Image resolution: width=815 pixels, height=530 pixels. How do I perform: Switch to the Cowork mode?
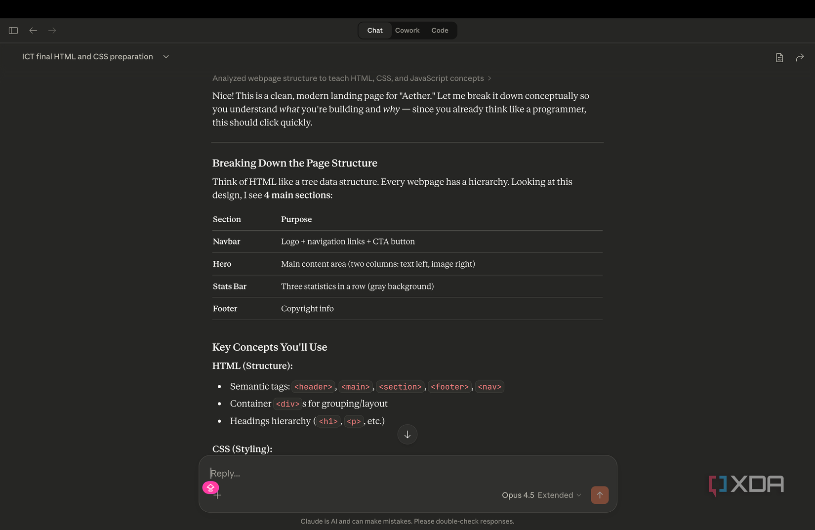click(407, 31)
